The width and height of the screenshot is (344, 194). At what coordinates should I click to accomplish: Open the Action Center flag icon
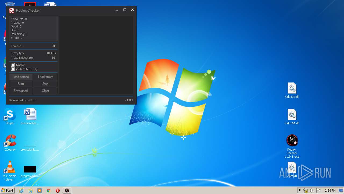click(x=318, y=190)
